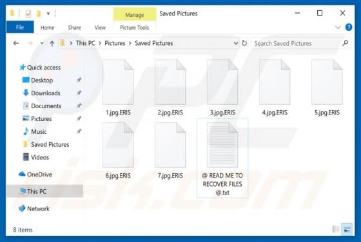Refresh the Saved Pictures folder view
The height and width of the screenshot is (242, 361).
(244, 43)
